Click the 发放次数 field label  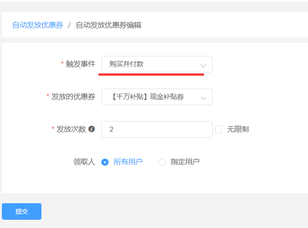71,129
